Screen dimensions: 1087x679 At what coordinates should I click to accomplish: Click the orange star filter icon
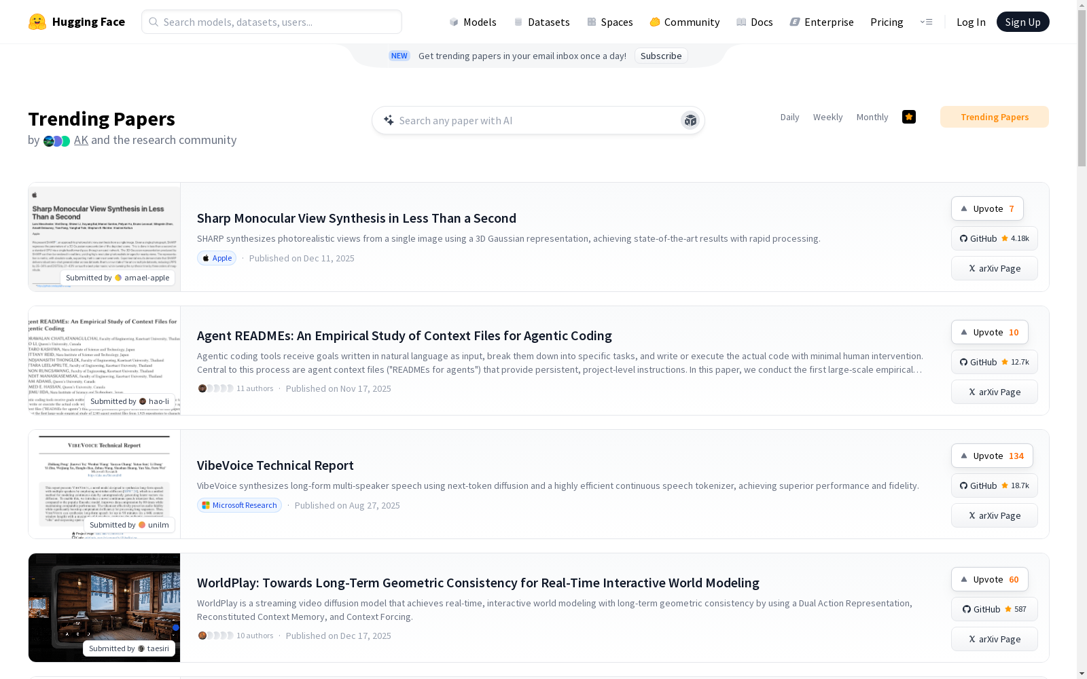pyautogui.click(x=909, y=117)
